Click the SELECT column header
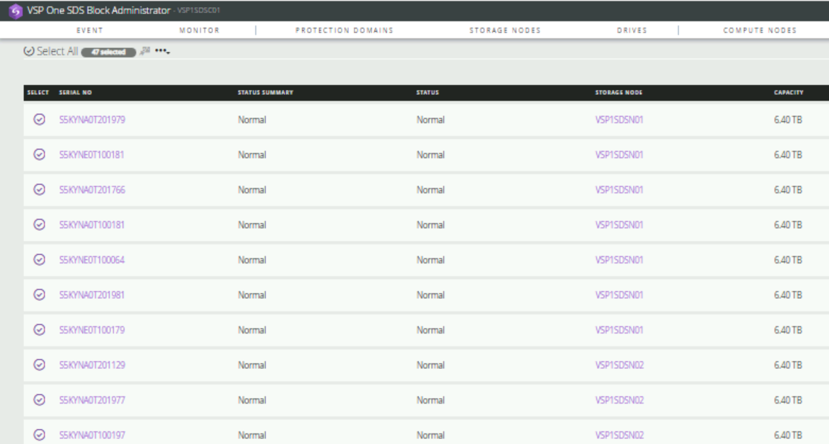The height and width of the screenshot is (444, 829). click(38, 93)
